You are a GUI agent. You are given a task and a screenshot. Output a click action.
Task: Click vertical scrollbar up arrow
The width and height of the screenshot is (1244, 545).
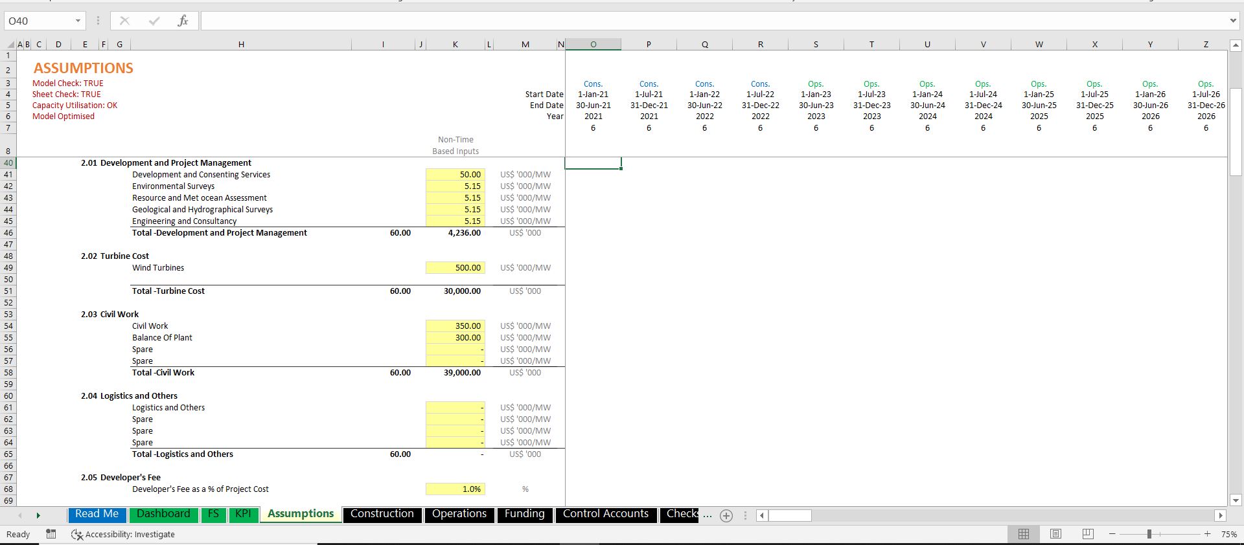1236,45
